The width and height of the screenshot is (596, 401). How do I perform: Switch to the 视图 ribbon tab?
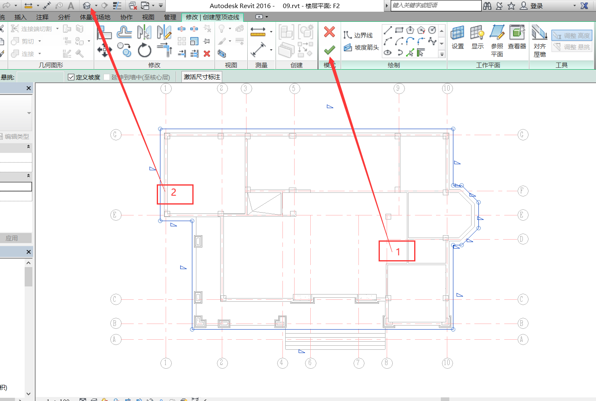coord(148,17)
